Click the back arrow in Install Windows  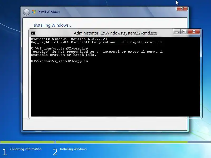tap(26, 12)
